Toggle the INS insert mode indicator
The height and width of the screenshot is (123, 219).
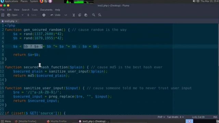215,117
